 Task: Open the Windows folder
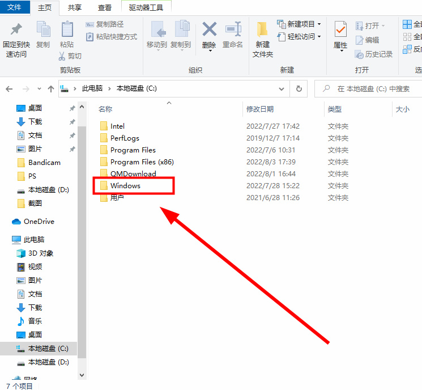click(x=125, y=186)
